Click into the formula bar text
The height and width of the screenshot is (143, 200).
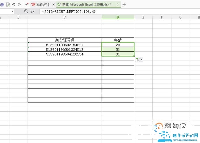(69, 11)
